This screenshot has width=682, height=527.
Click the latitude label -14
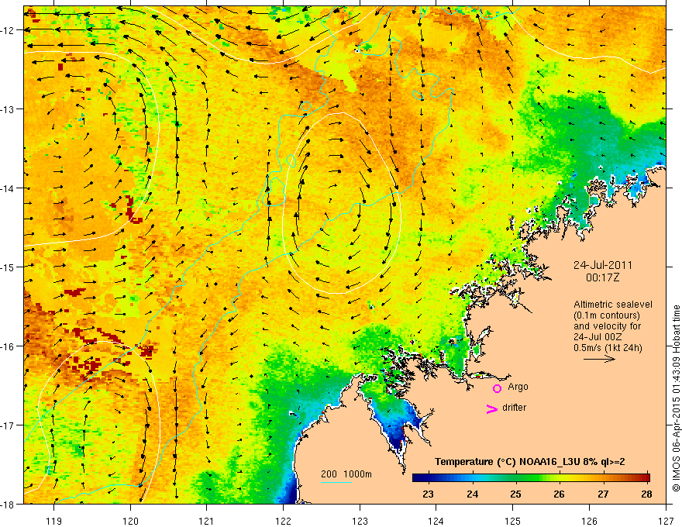pyautogui.click(x=8, y=188)
